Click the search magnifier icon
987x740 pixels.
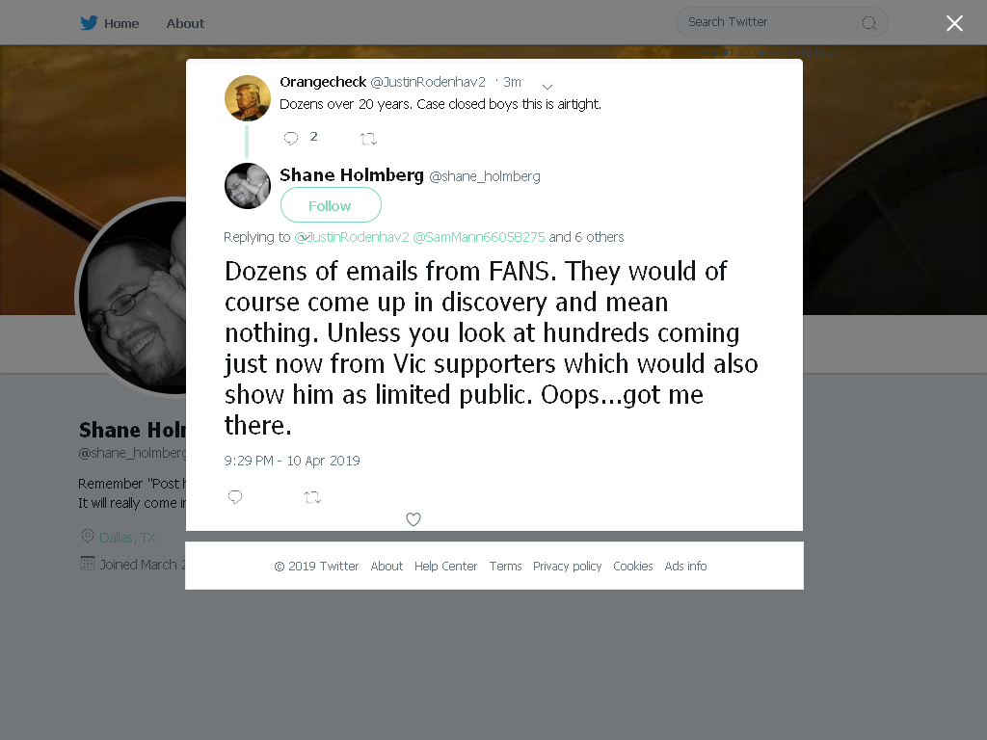click(x=868, y=23)
